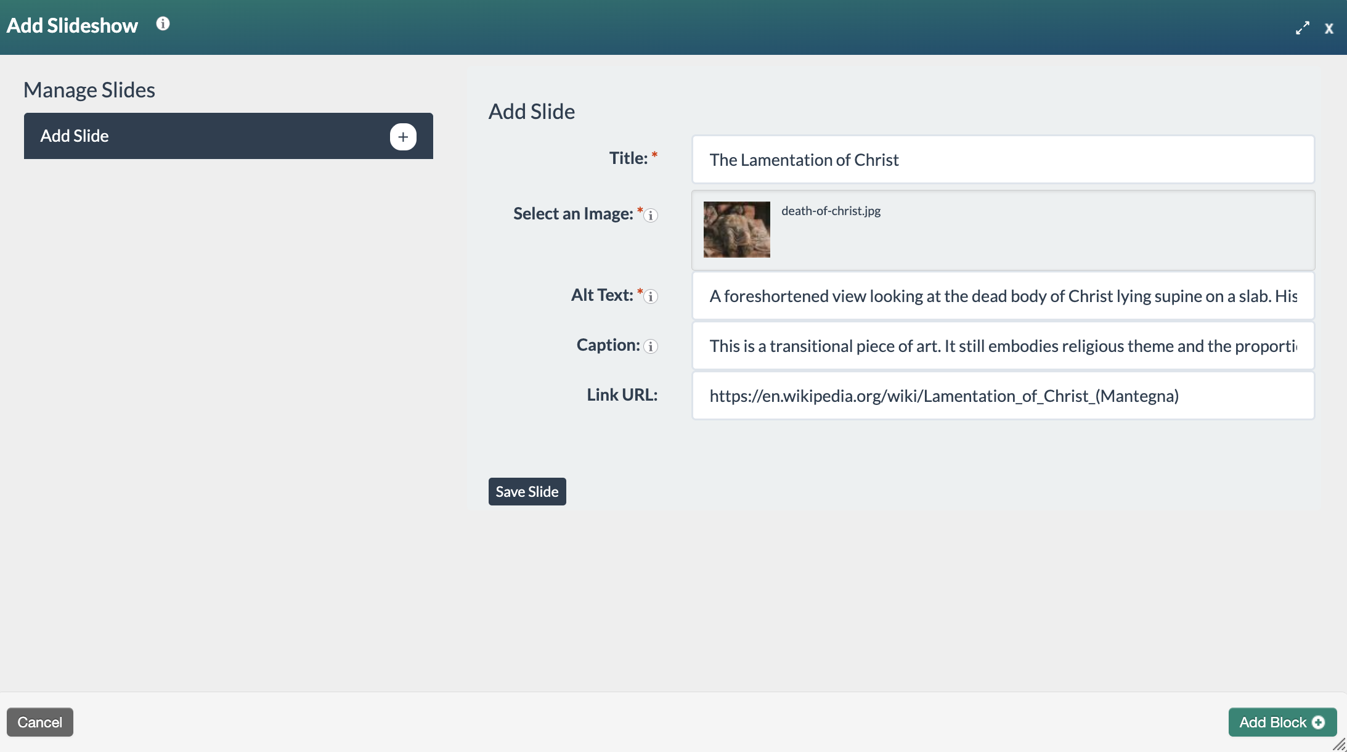Viewport: 1347px width, 752px height.
Task: Click the death-of-christ.jpg file name
Action: pyautogui.click(x=831, y=211)
